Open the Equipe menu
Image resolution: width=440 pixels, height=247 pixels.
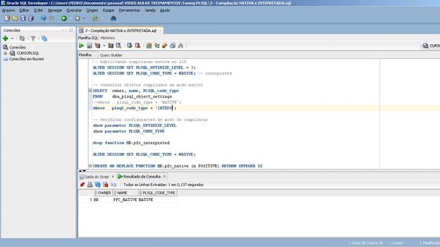point(109,10)
